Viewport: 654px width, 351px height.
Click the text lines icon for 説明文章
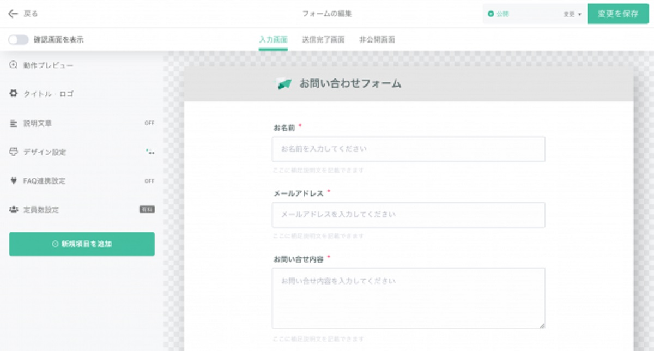(x=14, y=123)
